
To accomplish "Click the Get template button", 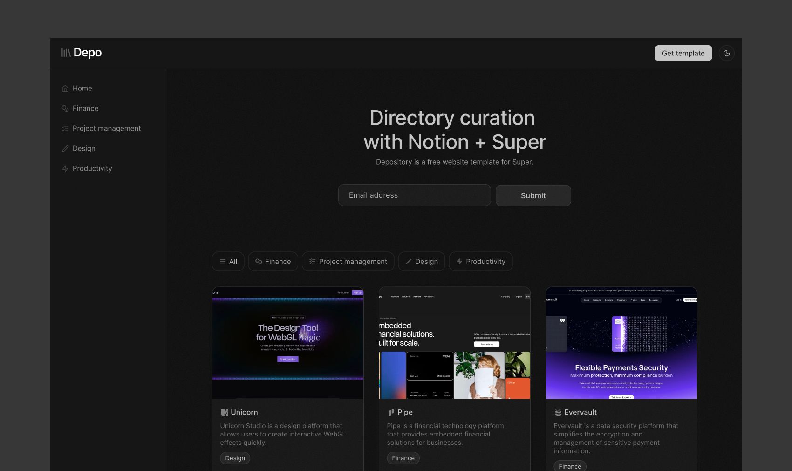I will (683, 53).
